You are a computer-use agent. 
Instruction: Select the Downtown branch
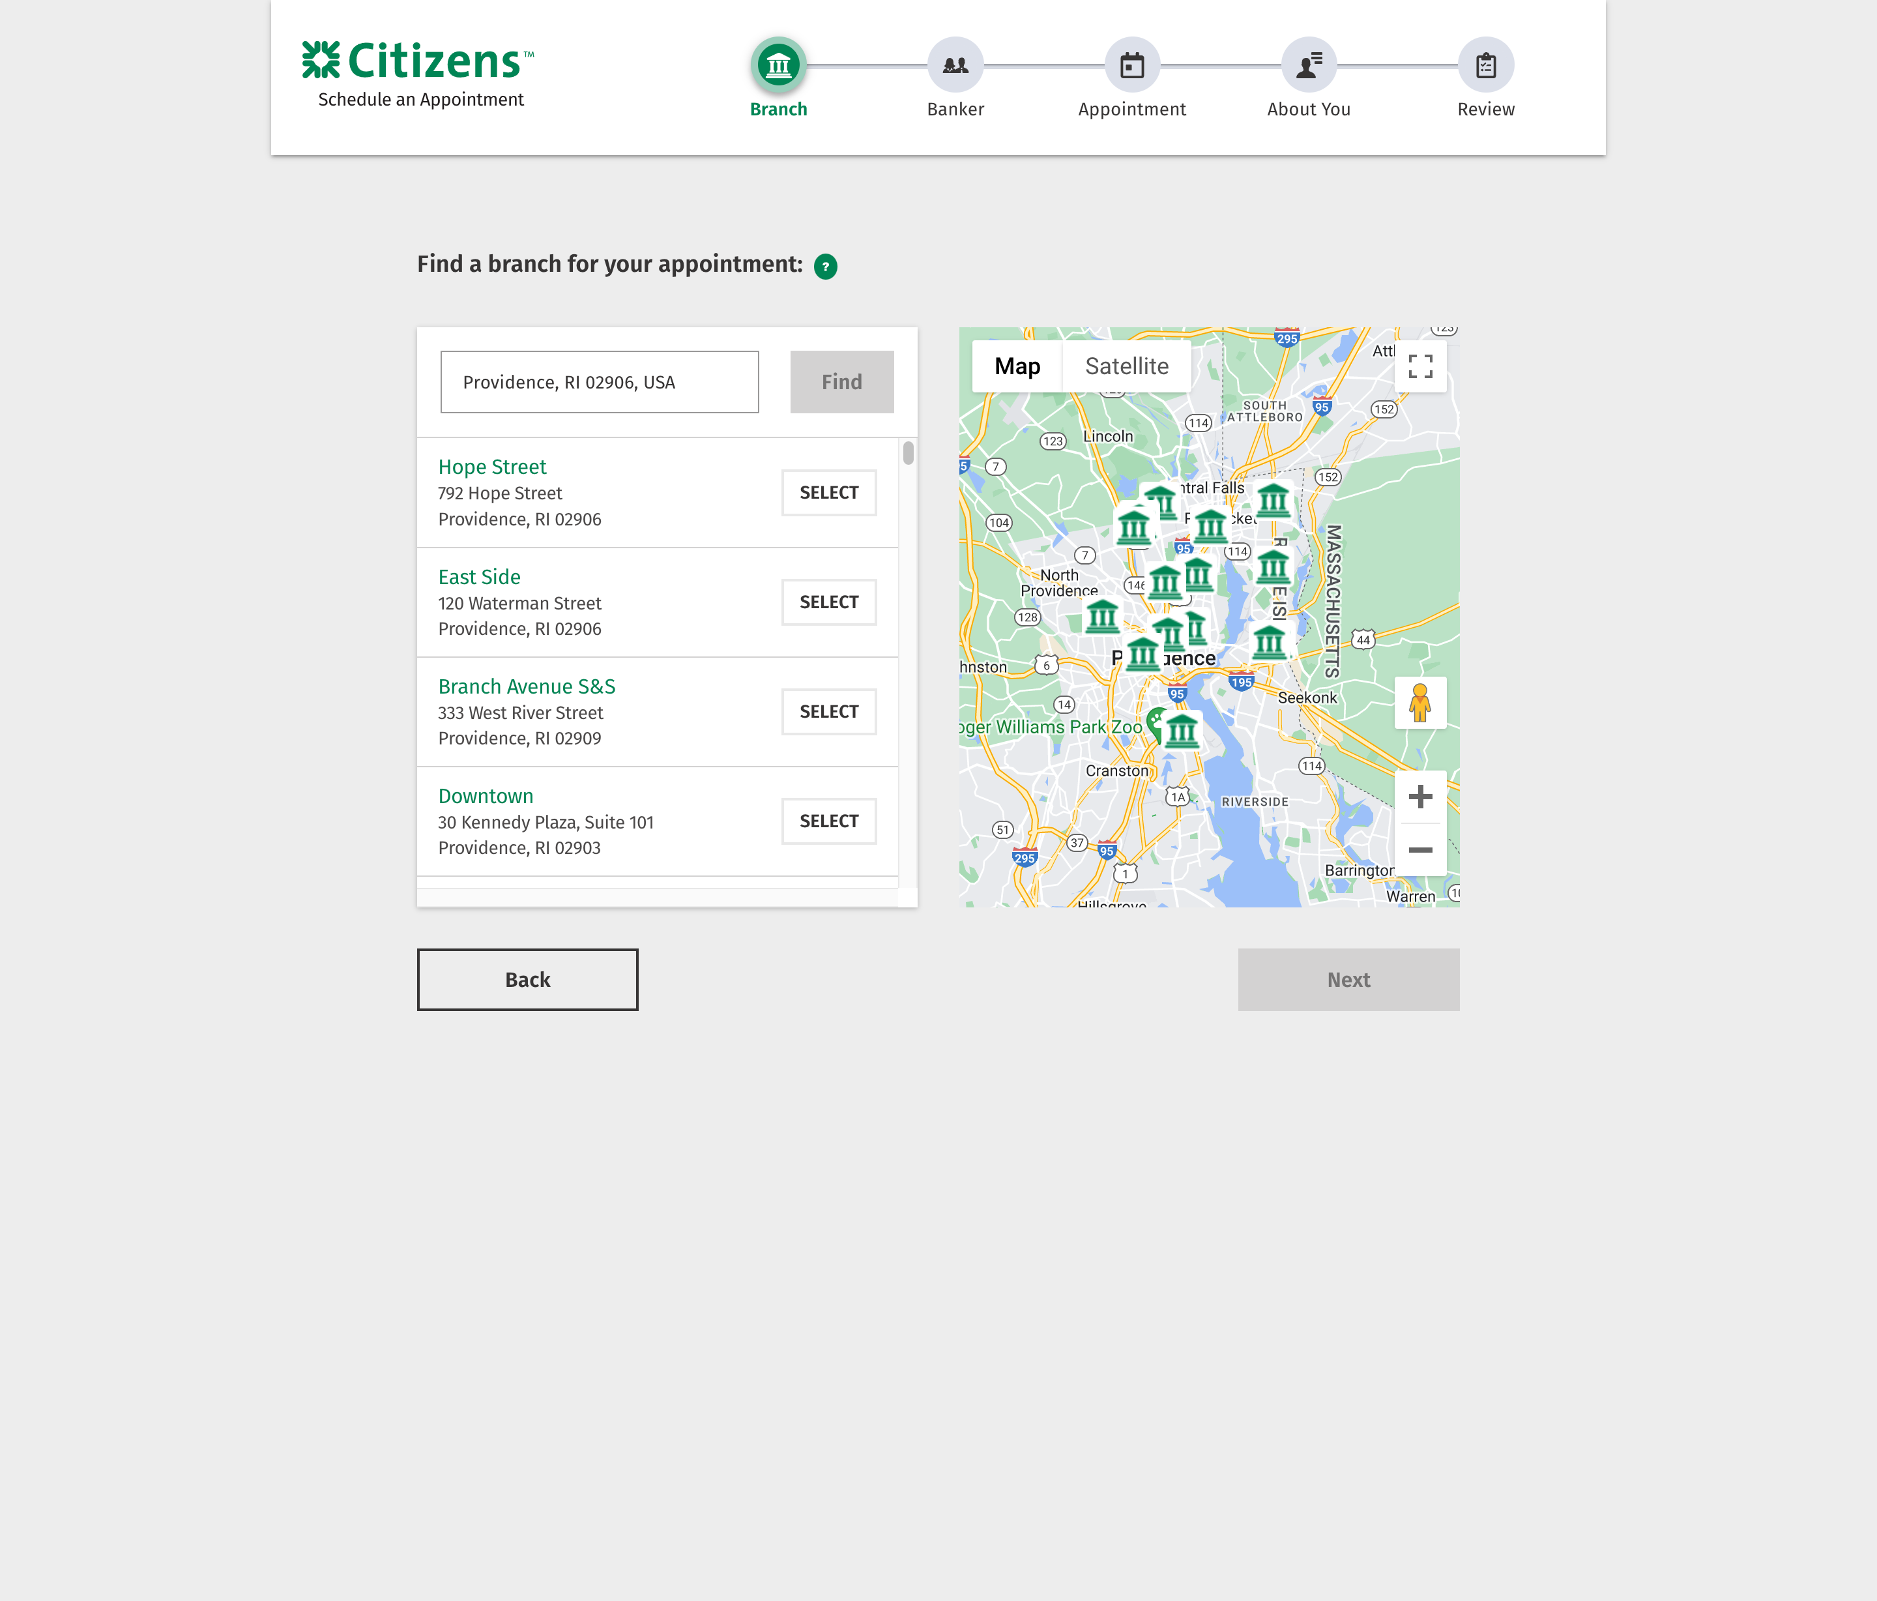tap(828, 822)
